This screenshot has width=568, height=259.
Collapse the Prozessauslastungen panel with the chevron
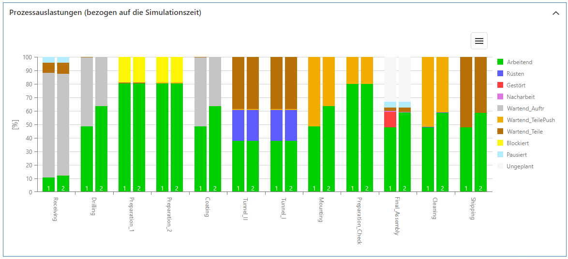tap(555, 13)
